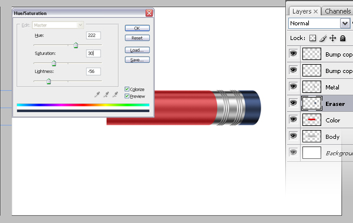
Task: Click the lock position move icon
Action: (x=332, y=38)
